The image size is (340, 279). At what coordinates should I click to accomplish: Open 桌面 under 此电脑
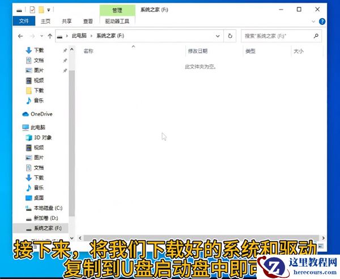coord(39,198)
